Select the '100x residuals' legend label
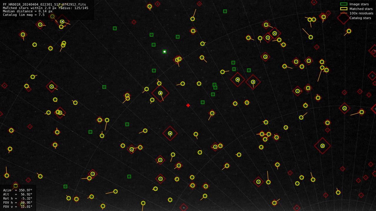Image resolution: width=376 pixels, height=211 pixels. (361, 13)
